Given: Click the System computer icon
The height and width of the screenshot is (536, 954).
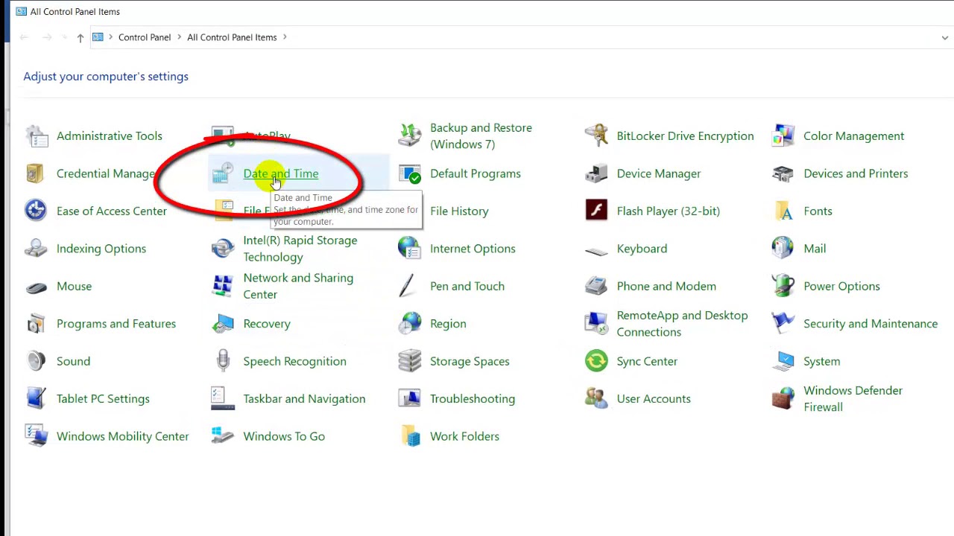Looking at the screenshot, I should (x=783, y=361).
